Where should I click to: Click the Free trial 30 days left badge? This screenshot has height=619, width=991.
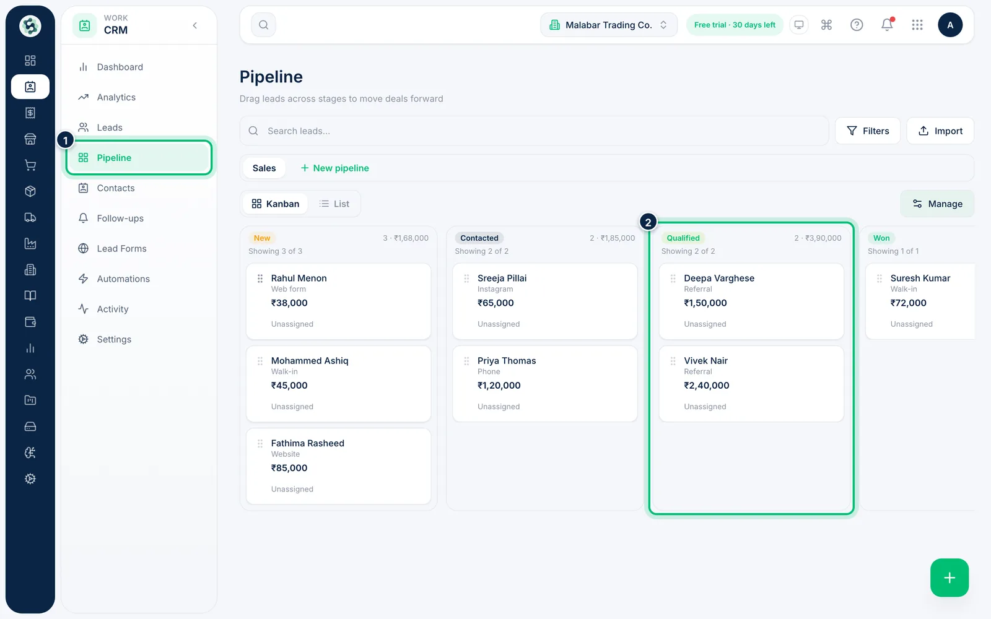[x=735, y=25]
